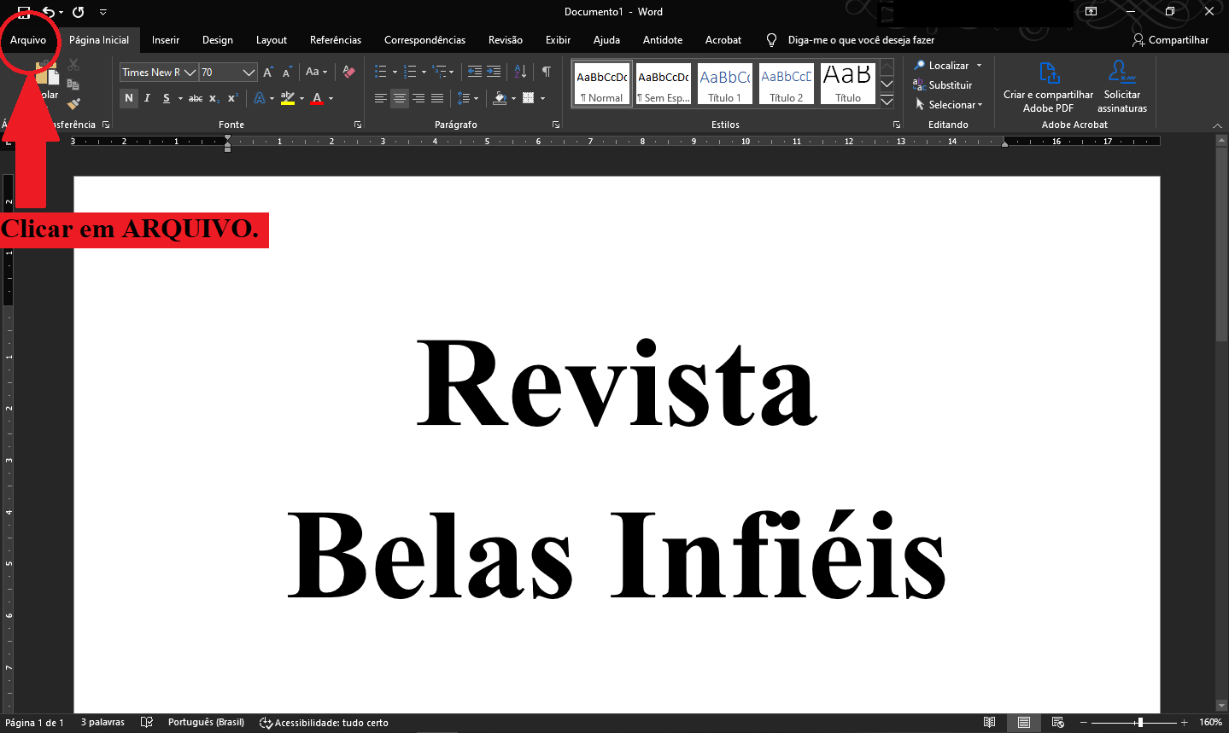Viewport: 1229px width, 733px height.
Task: Click the line spacing icon
Action: pos(464,98)
